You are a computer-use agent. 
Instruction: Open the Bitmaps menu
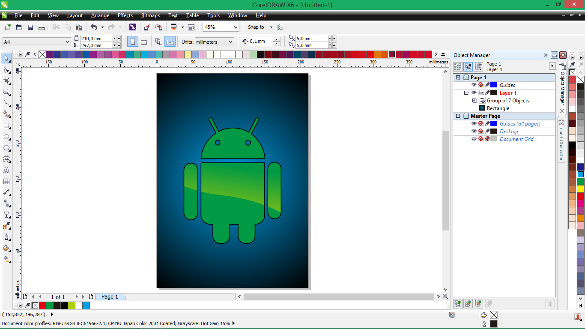pyautogui.click(x=150, y=15)
